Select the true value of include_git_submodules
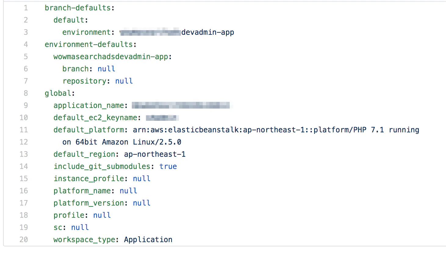446x258 pixels. [168, 167]
